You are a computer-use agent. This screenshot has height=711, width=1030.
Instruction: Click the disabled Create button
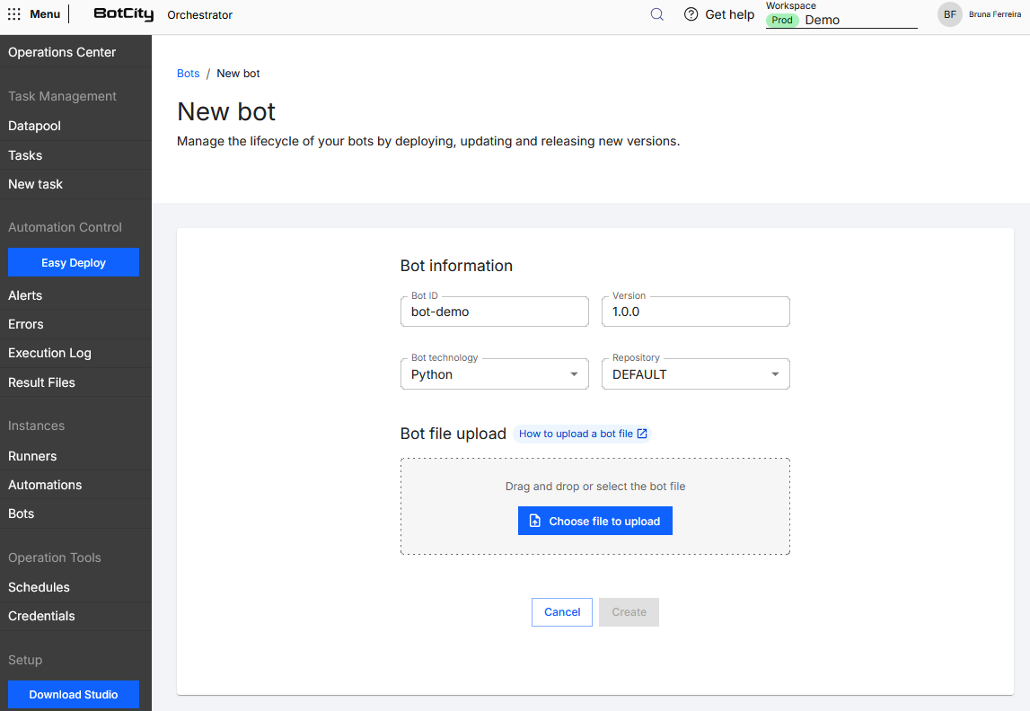629,612
